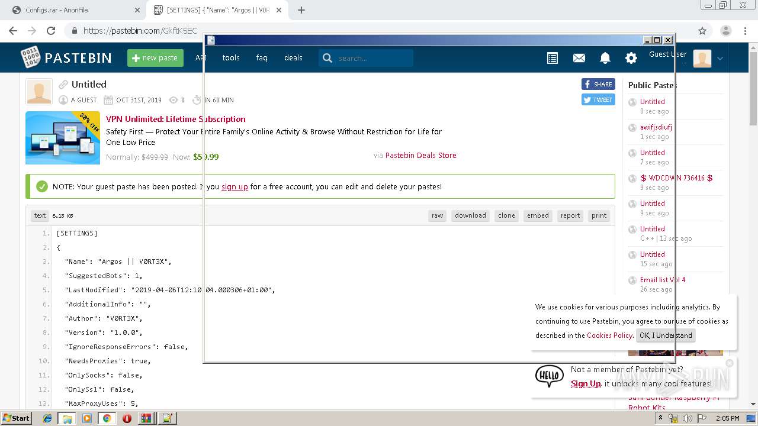Close the Configs.rar - AnonFile tab

137,10
